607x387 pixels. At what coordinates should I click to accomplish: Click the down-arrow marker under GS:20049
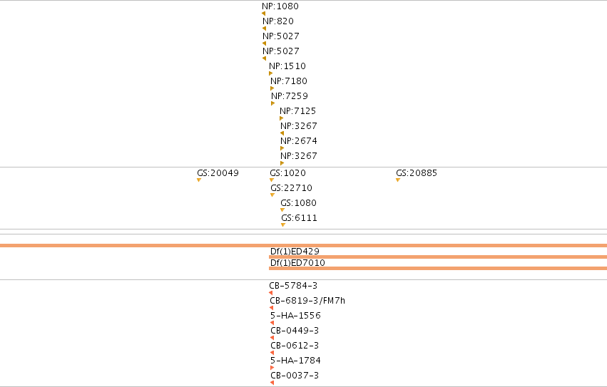(x=199, y=180)
